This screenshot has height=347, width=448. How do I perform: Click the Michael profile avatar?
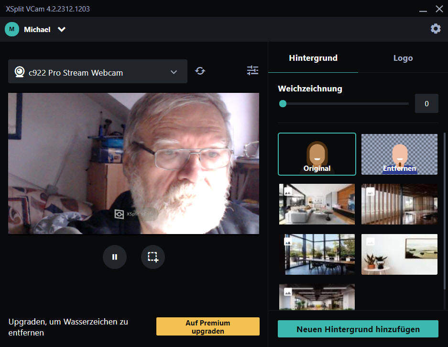click(x=12, y=29)
